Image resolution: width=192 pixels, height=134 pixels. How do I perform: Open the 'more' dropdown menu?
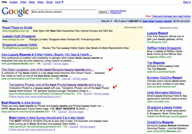(x=59, y=2)
